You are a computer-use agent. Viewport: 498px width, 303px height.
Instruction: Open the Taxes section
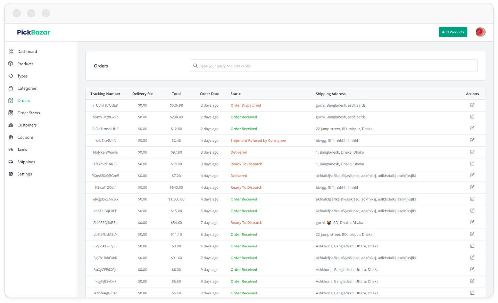pyautogui.click(x=22, y=150)
